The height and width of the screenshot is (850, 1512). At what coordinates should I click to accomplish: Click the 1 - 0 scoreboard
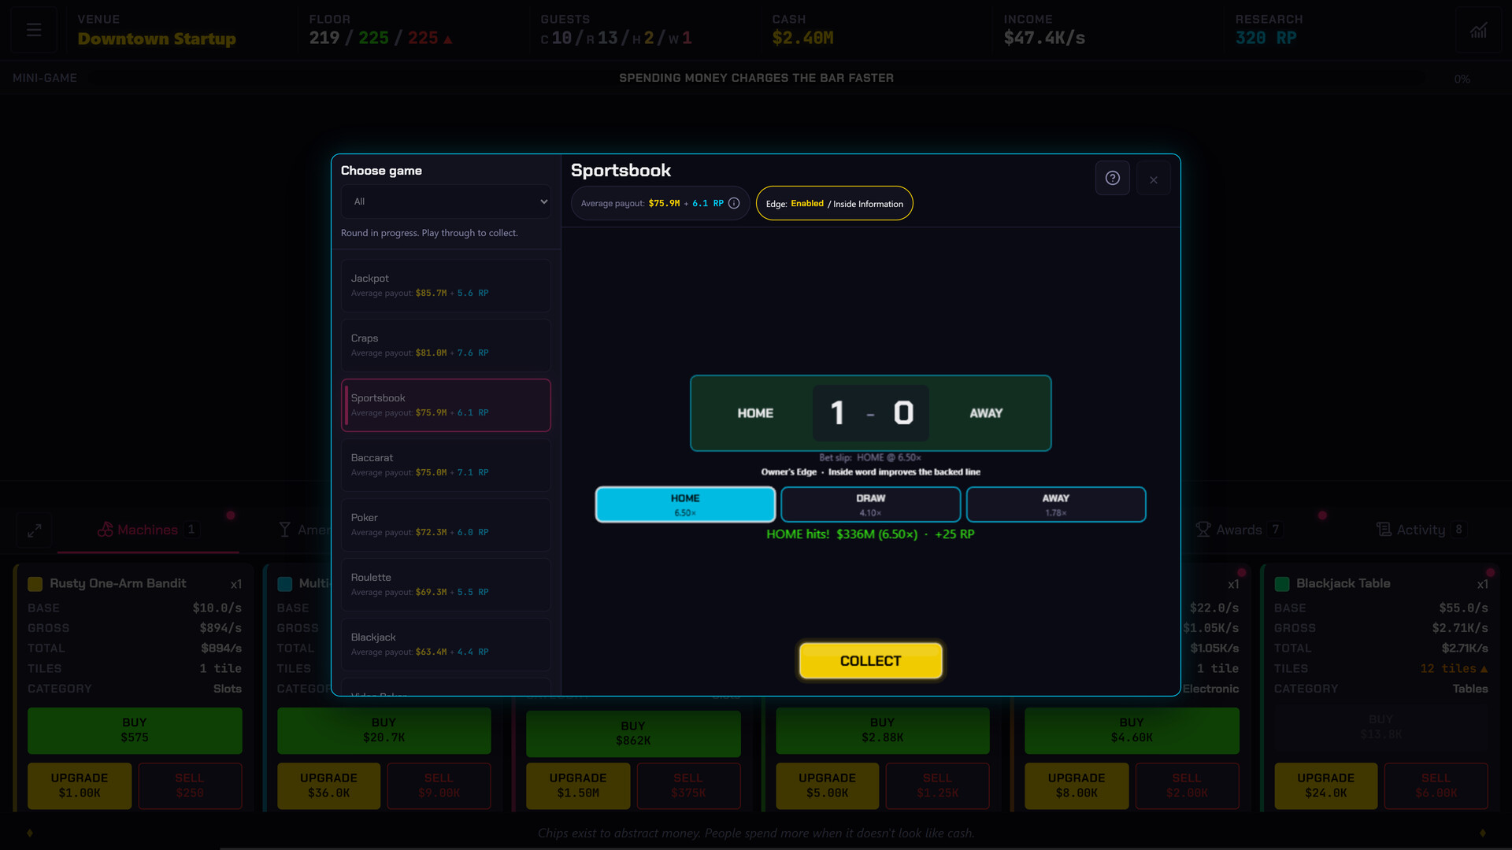point(871,413)
